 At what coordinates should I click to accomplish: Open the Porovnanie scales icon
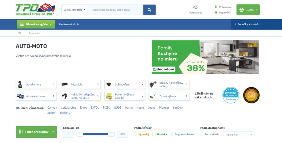tap(196, 7)
